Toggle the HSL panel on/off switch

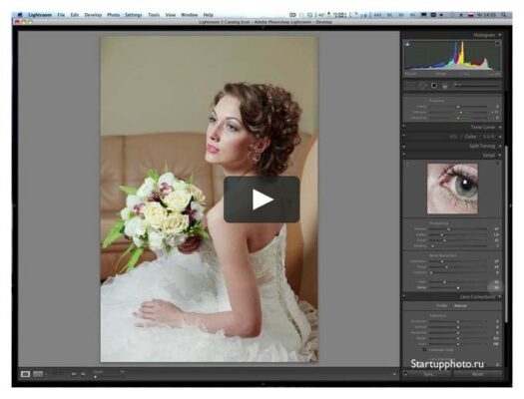tap(404, 137)
